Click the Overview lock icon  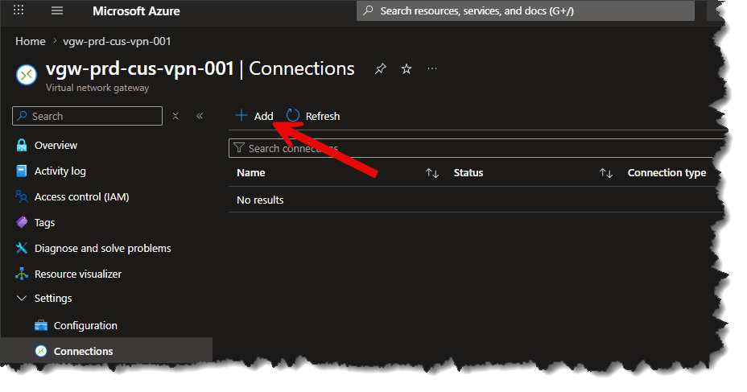coord(22,145)
